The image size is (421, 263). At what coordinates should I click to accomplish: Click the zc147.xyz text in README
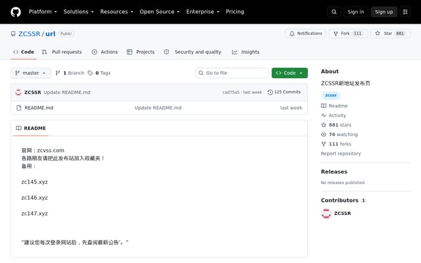pyautogui.click(x=34, y=214)
